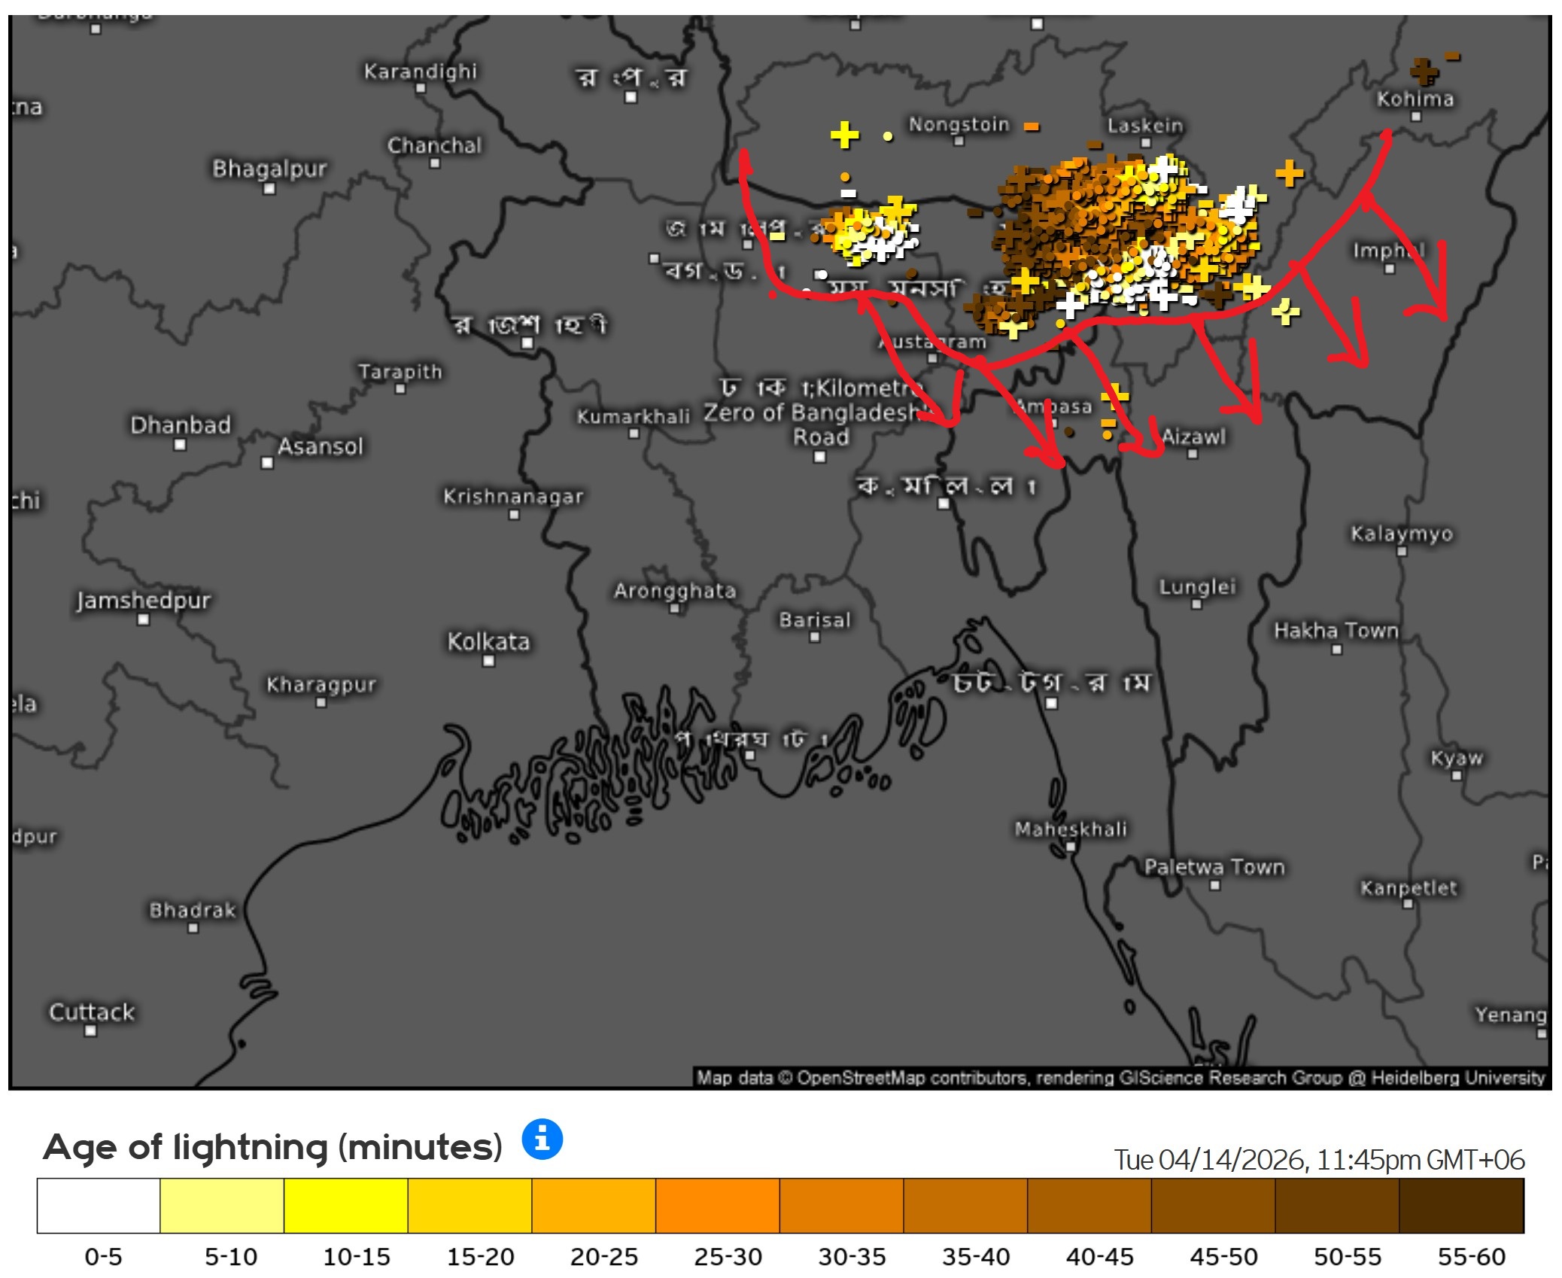
Task: Click the Age of lightning legend title
Action: click(272, 1146)
